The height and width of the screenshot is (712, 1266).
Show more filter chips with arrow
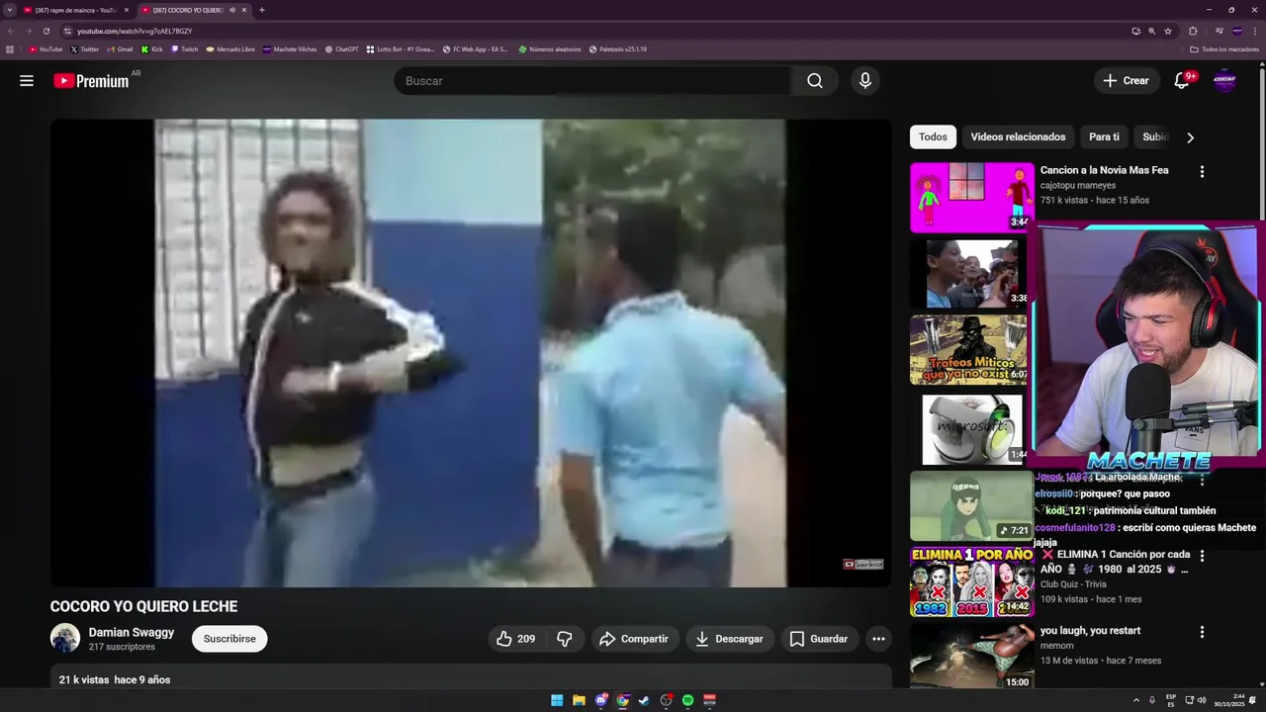click(1190, 137)
